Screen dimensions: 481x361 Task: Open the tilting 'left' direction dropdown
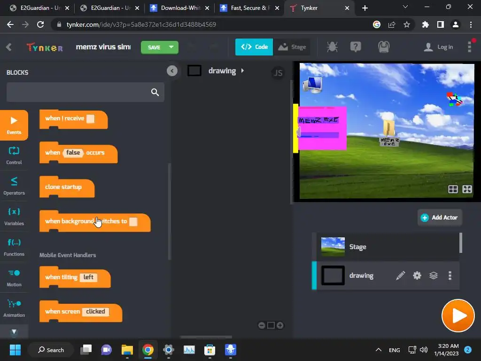pos(88,277)
